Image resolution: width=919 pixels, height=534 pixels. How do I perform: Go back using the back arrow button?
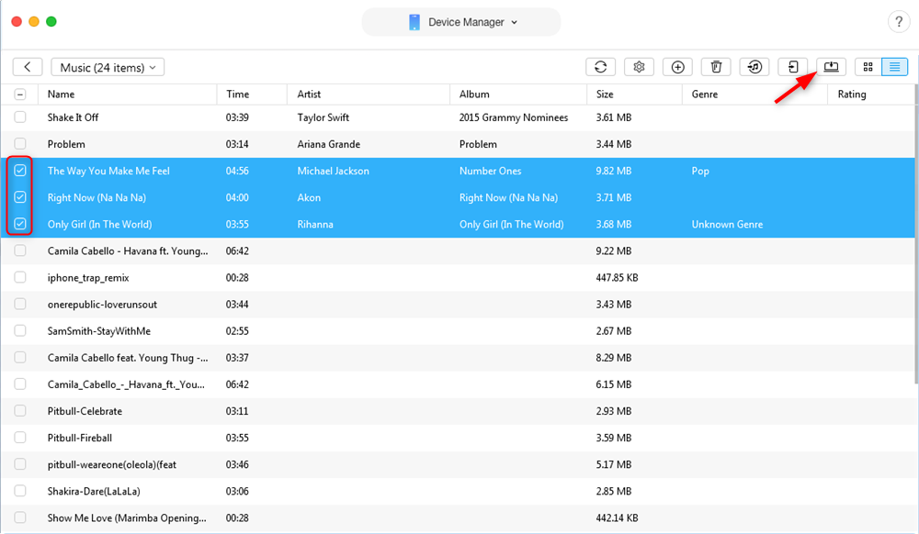27,66
